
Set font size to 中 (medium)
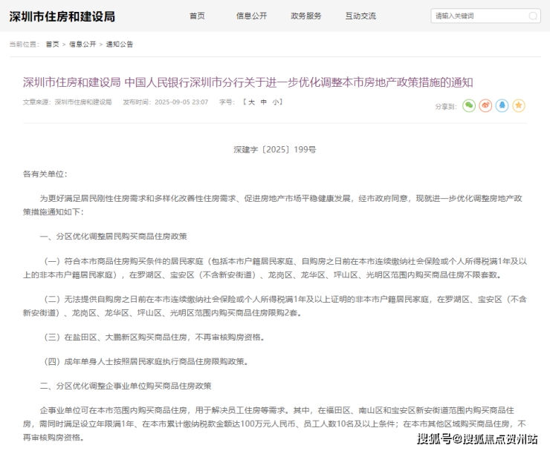pos(264,102)
